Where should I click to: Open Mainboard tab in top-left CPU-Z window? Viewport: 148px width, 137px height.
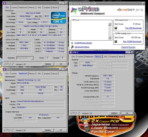click(23, 8)
